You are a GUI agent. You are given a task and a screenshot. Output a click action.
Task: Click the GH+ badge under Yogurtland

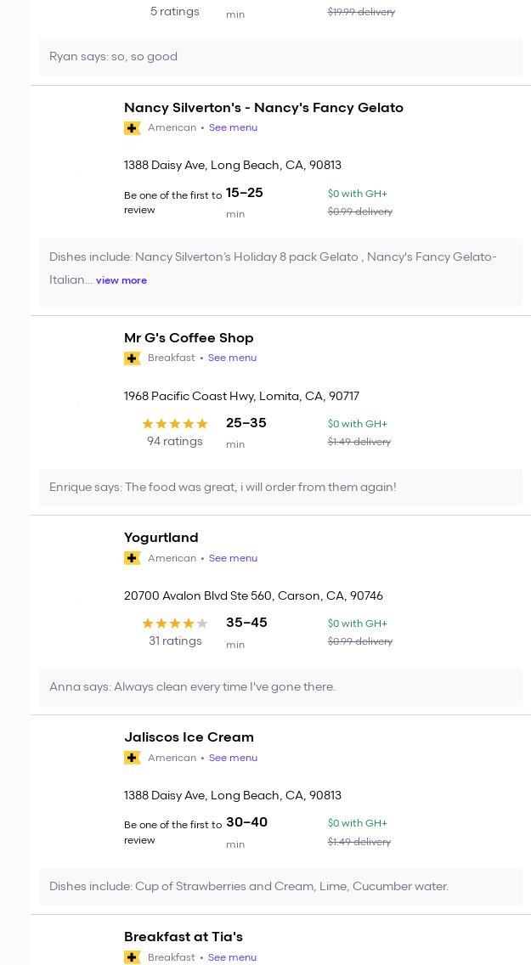tap(133, 558)
